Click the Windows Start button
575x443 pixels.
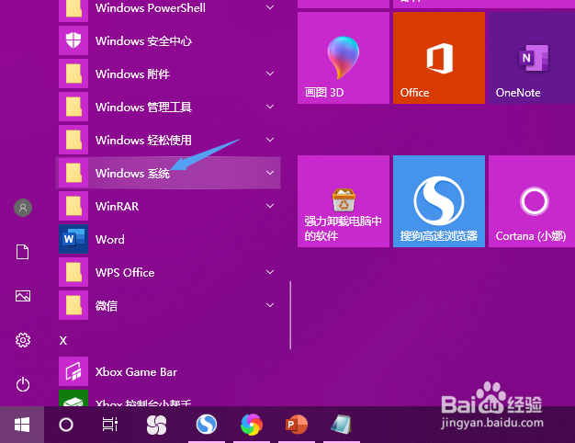[x=22, y=425]
